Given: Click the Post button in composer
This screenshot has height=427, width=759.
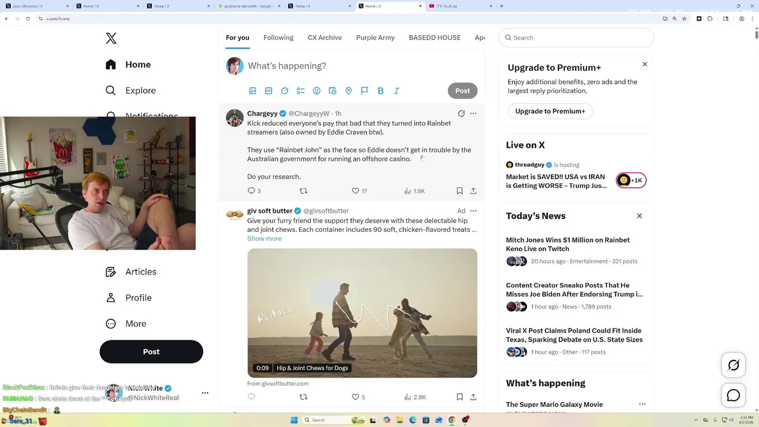Looking at the screenshot, I should [463, 91].
